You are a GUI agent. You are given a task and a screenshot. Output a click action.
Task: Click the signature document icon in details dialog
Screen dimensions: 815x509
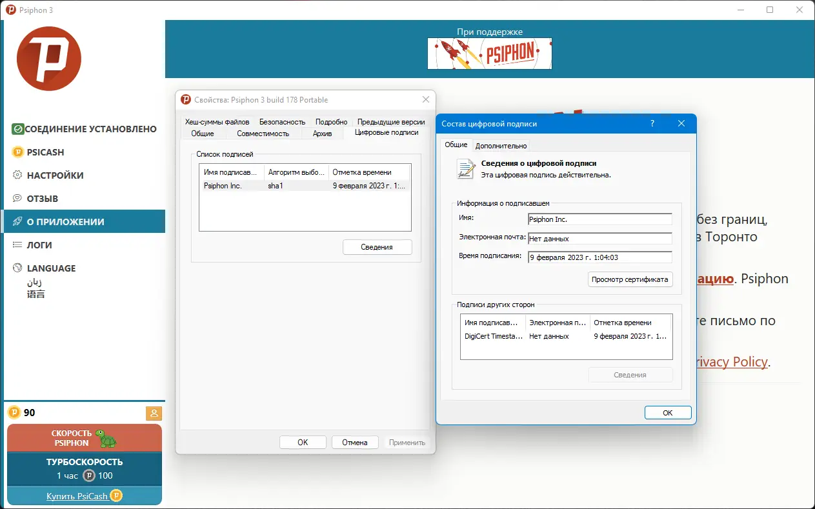pyautogui.click(x=466, y=169)
